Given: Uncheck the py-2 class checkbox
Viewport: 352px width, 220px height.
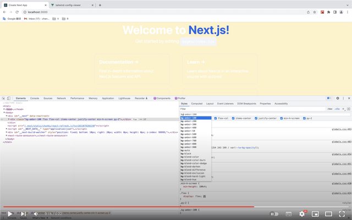Looking at the screenshot, I should tap(304, 118).
